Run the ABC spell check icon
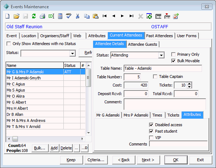The image size is (216, 168). pos(69,16)
